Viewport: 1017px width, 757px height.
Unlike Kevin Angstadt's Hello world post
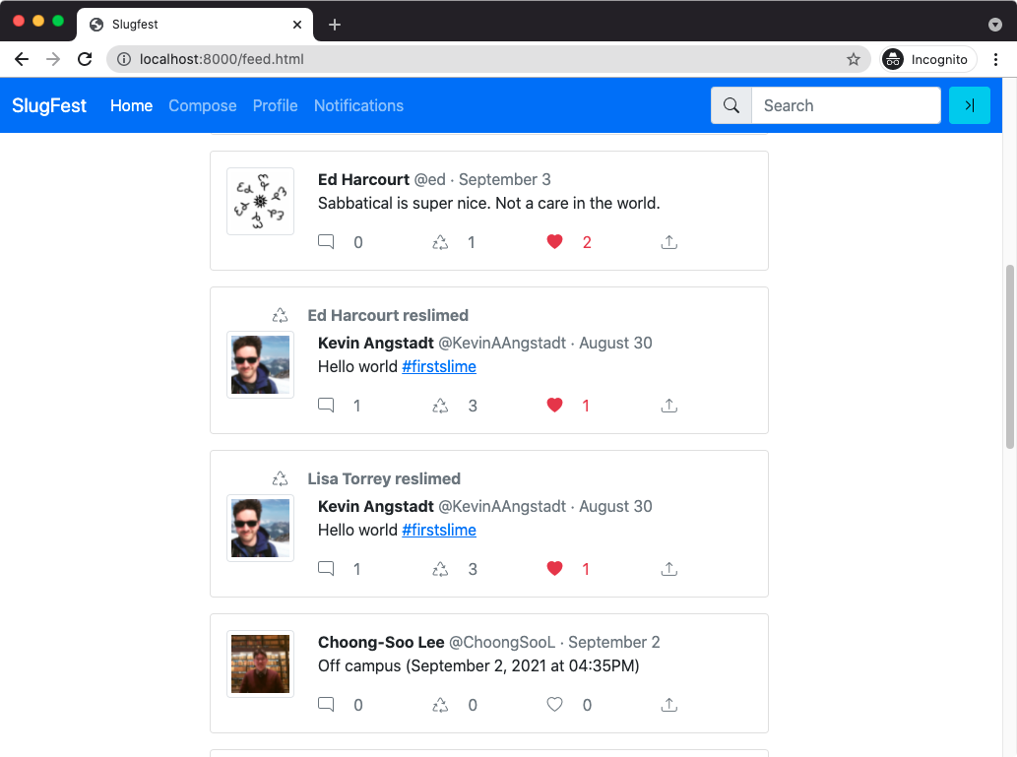[x=554, y=405]
